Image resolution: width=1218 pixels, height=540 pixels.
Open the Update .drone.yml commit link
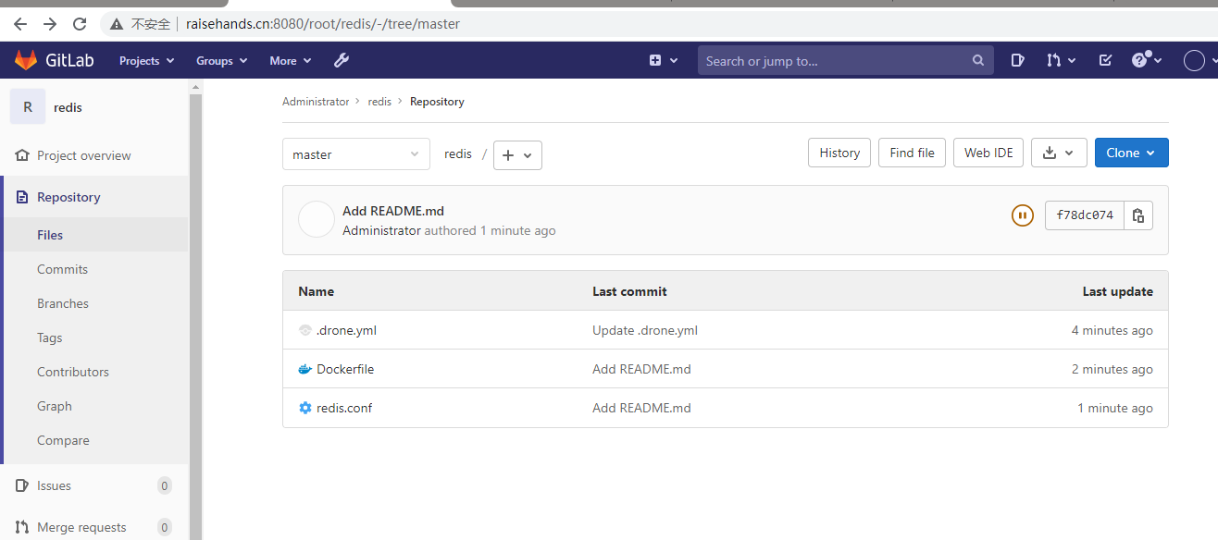pyautogui.click(x=645, y=329)
